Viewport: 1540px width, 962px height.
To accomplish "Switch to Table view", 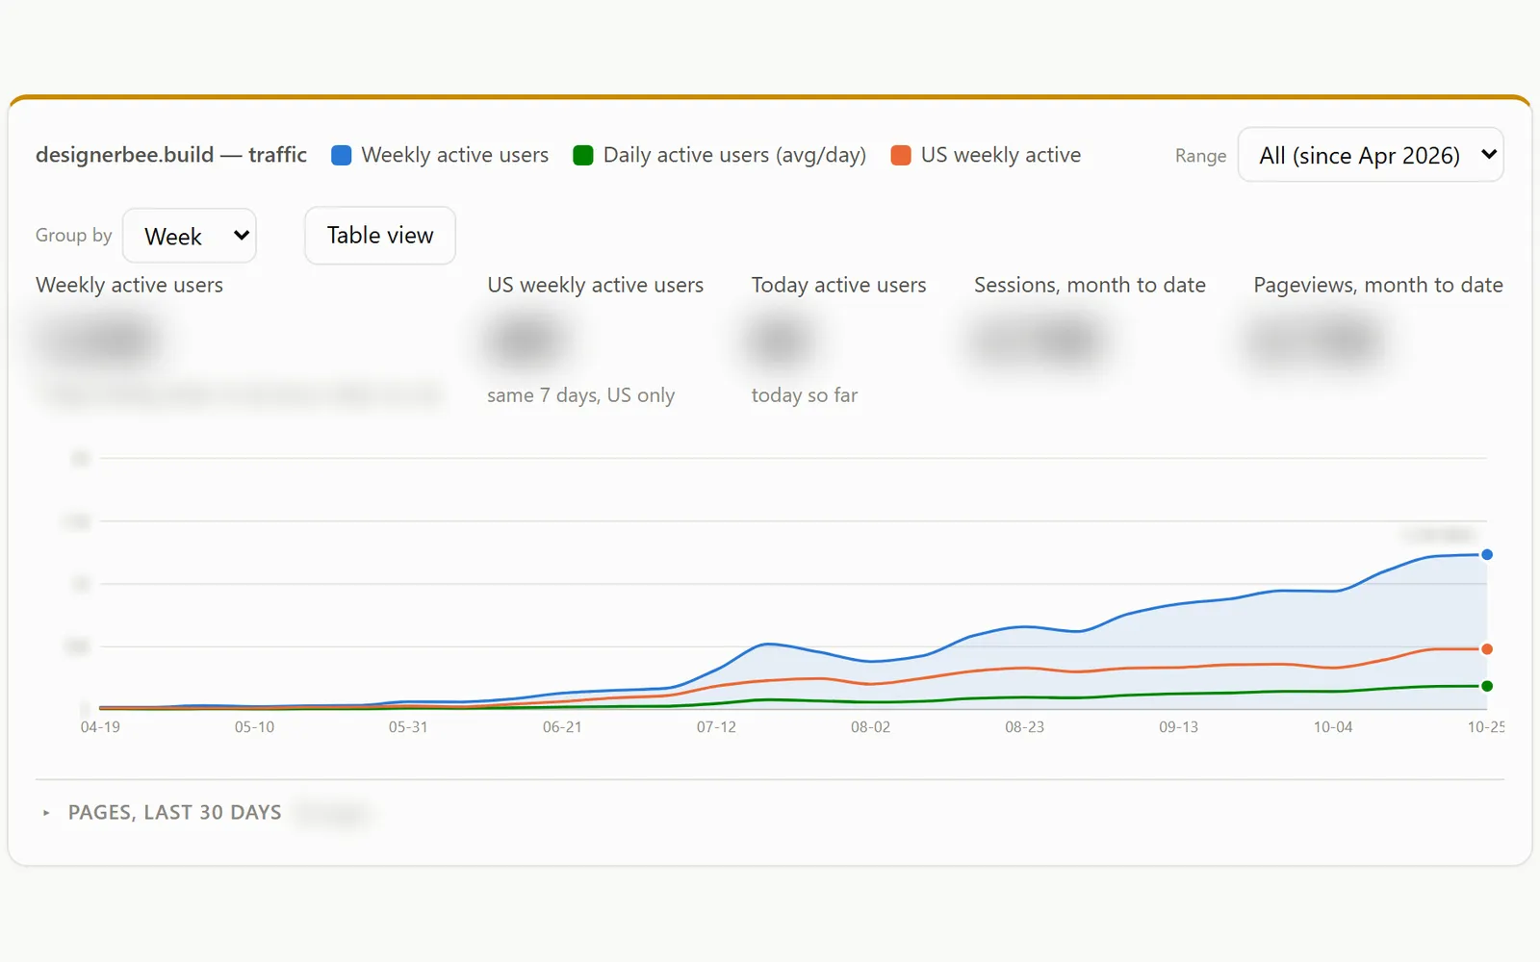I will (x=380, y=236).
